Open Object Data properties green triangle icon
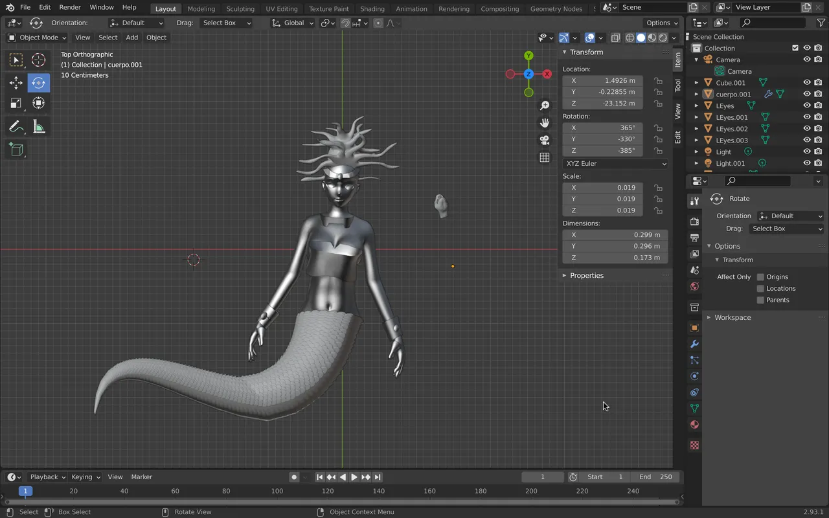The image size is (829, 518). point(694,409)
